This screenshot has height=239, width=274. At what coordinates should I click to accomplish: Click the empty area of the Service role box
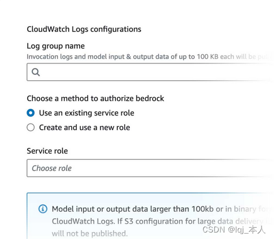pyautogui.click(x=172, y=168)
